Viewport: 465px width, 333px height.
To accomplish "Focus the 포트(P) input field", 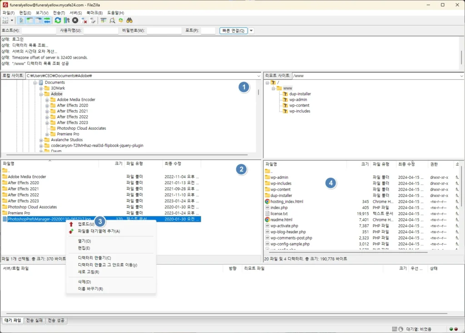I will point(208,30).
